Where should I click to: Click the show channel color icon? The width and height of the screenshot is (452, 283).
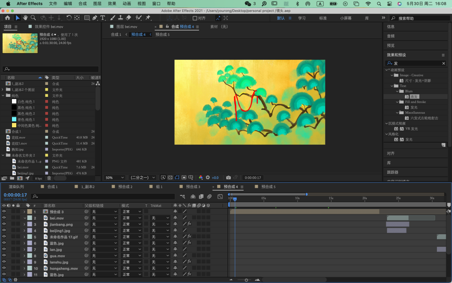pyautogui.click(x=201, y=178)
